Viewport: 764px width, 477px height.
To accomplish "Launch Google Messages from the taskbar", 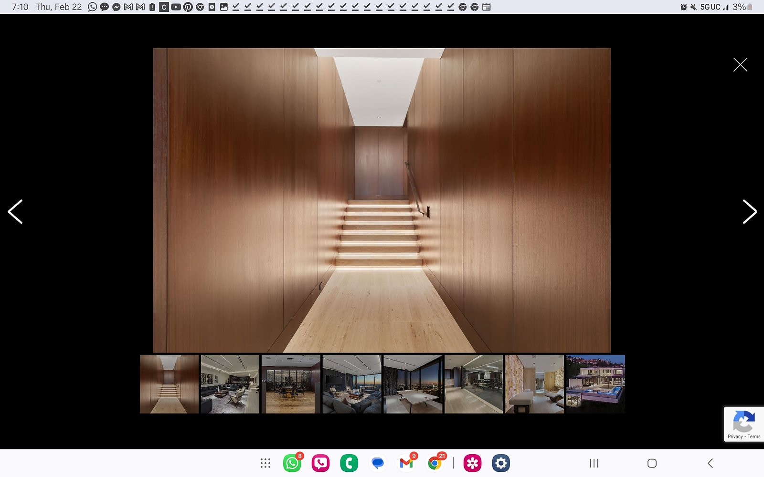I will click(x=378, y=463).
